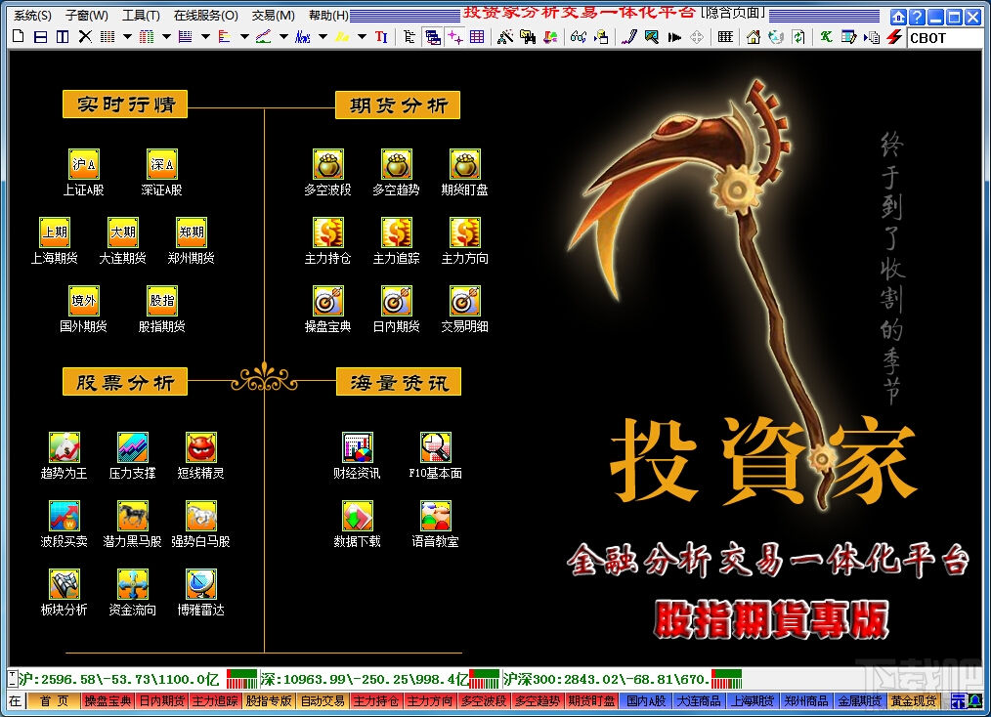Image resolution: width=991 pixels, height=717 pixels.
Task: Toggle the crosshair cursor toolbar button
Action: point(454,37)
